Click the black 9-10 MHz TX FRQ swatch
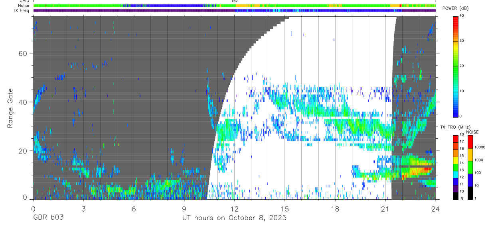490x226 pixels. [456, 195]
